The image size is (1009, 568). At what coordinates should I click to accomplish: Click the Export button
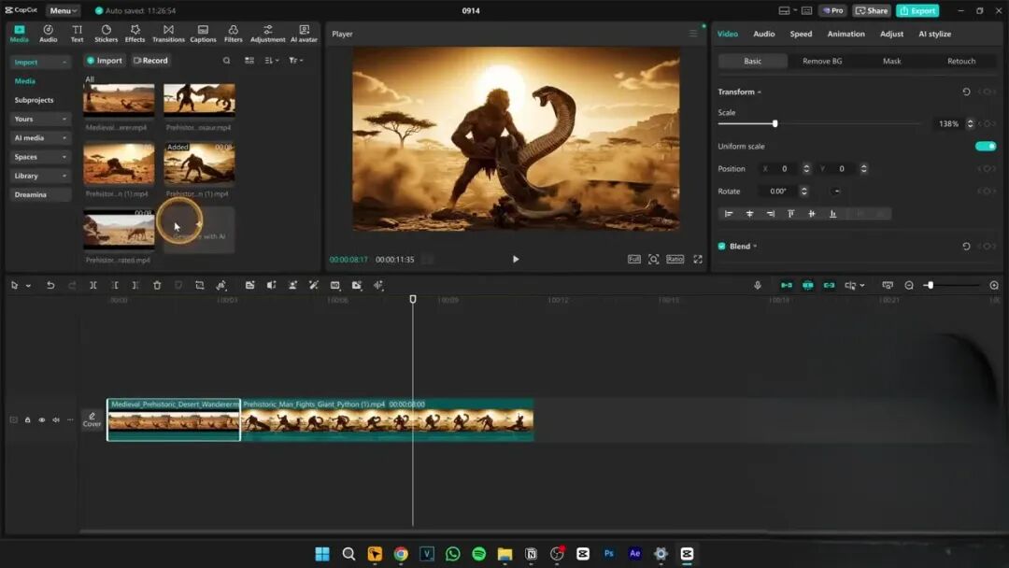click(917, 10)
